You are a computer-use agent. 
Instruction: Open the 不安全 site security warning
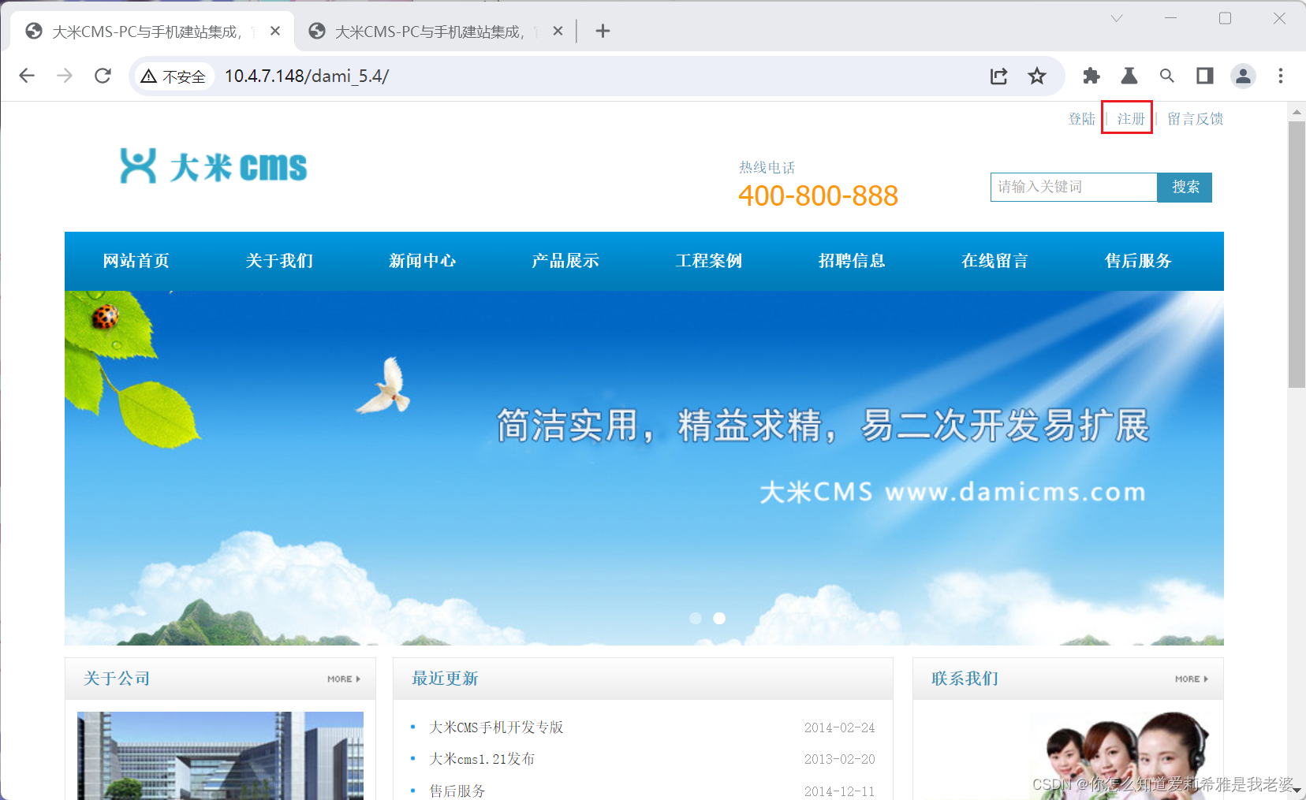(174, 76)
